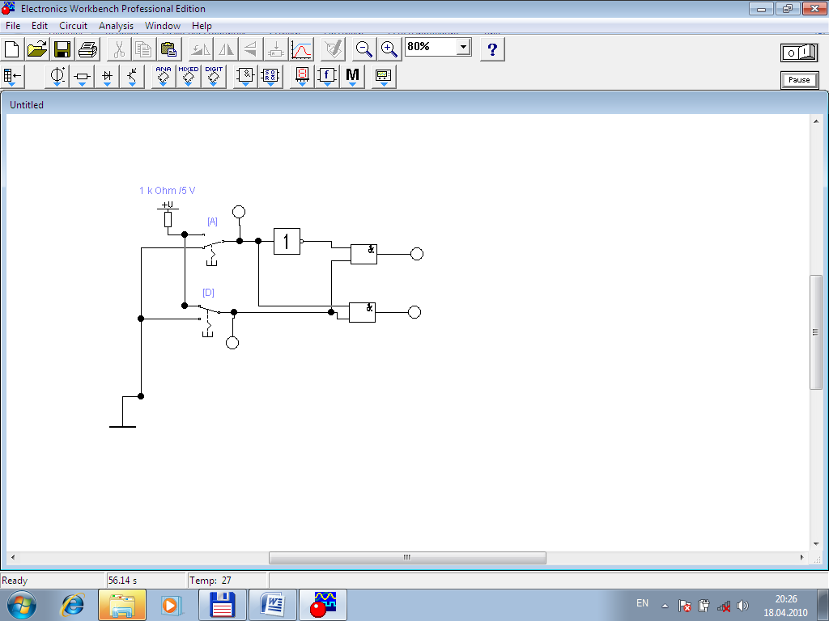Open the Basic components parts bin

[82, 76]
